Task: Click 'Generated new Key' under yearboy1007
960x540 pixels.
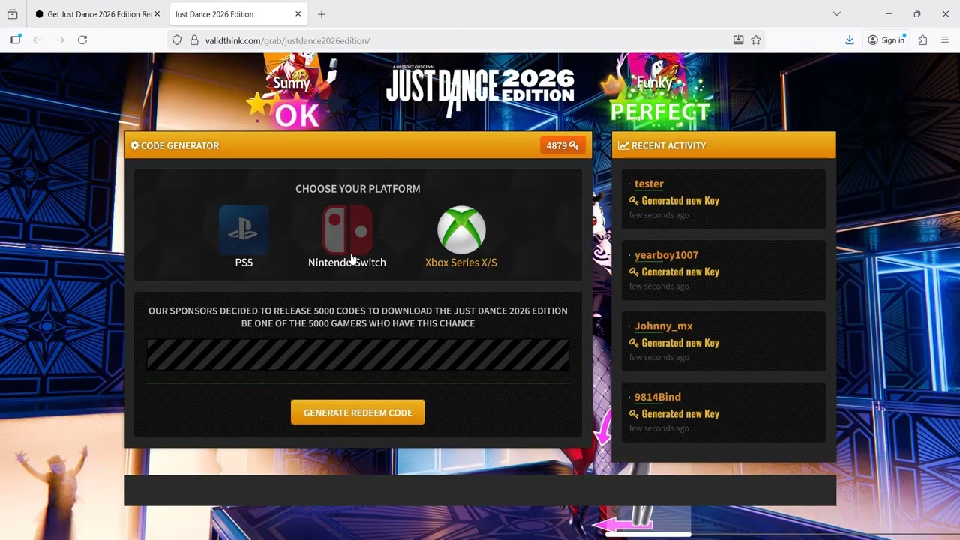Action: click(680, 272)
